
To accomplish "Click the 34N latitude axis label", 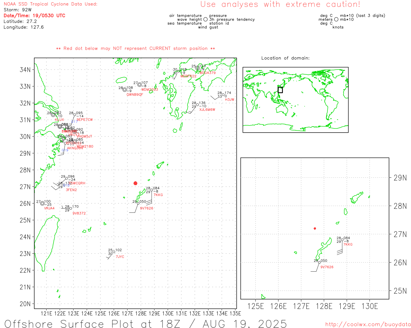I will pyautogui.click(x=25, y=70).
